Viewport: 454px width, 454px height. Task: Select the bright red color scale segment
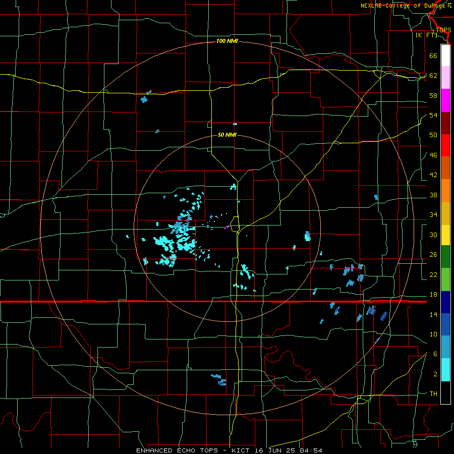[x=445, y=145]
